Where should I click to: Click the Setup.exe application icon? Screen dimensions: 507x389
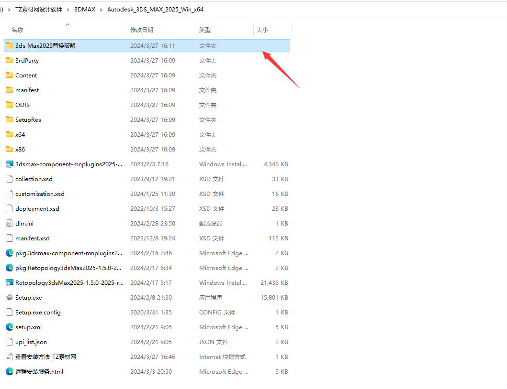9,298
